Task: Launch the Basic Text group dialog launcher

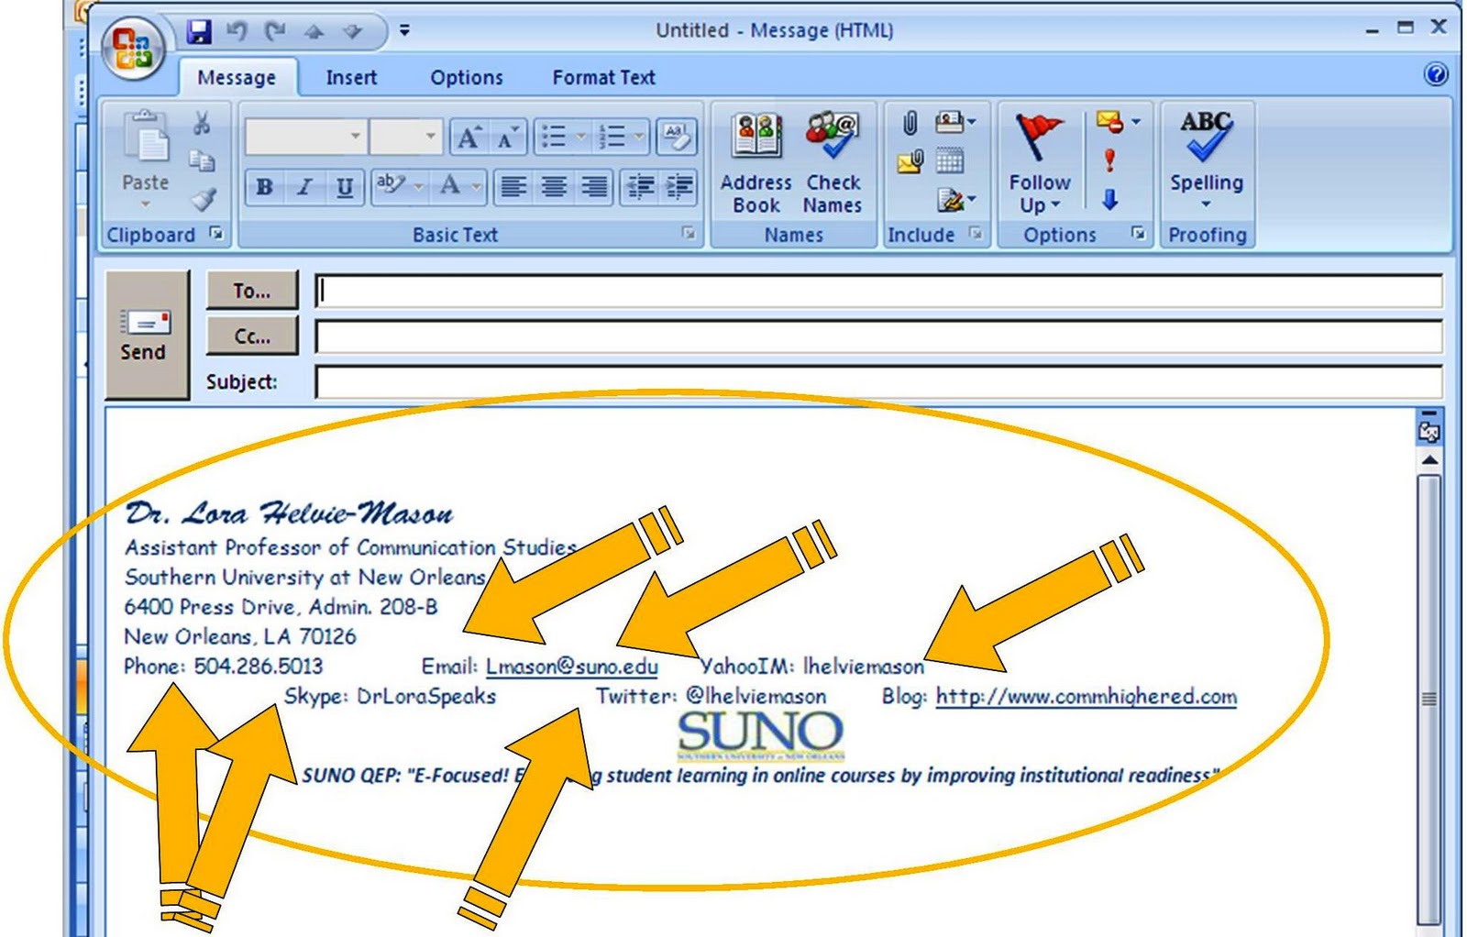Action: tap(689, 234)
